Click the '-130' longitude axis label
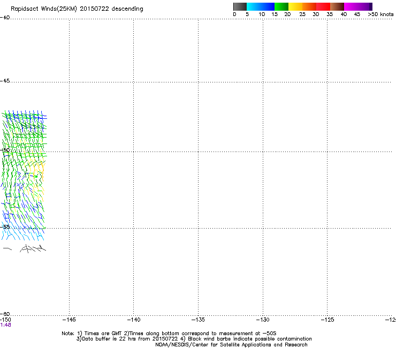This screenshot has height=348, width=396. [263, 320]
